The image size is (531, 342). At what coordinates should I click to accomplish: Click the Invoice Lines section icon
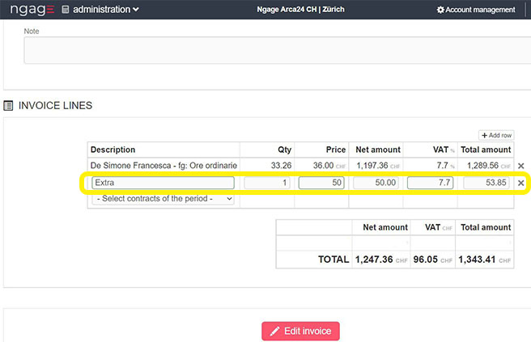[x=9, y=105]
